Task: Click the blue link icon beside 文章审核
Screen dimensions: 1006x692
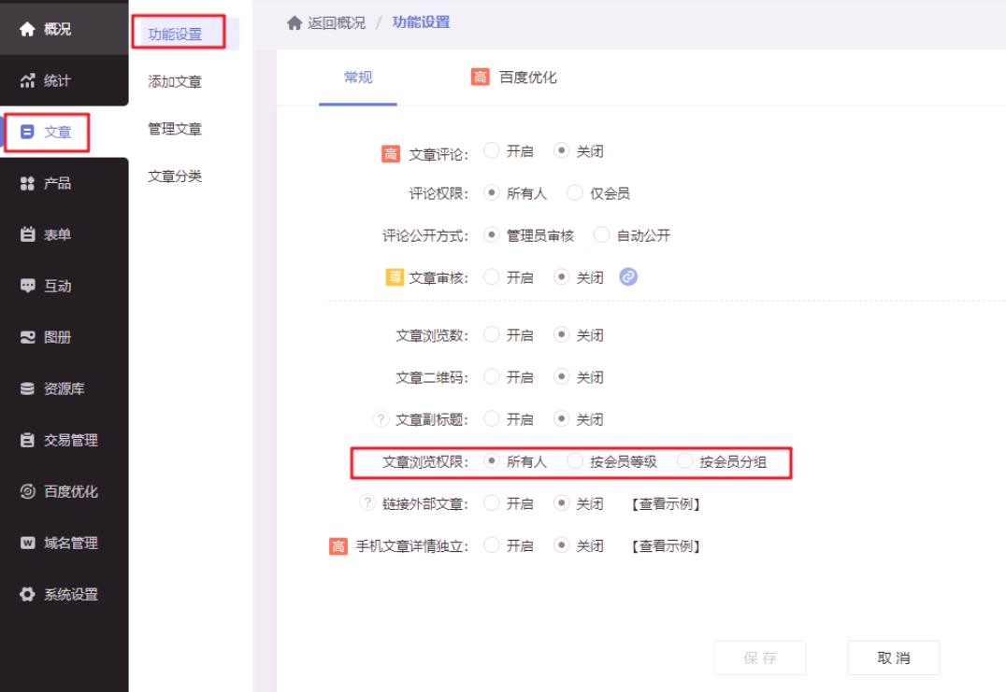Action: (x=628, y=277)
